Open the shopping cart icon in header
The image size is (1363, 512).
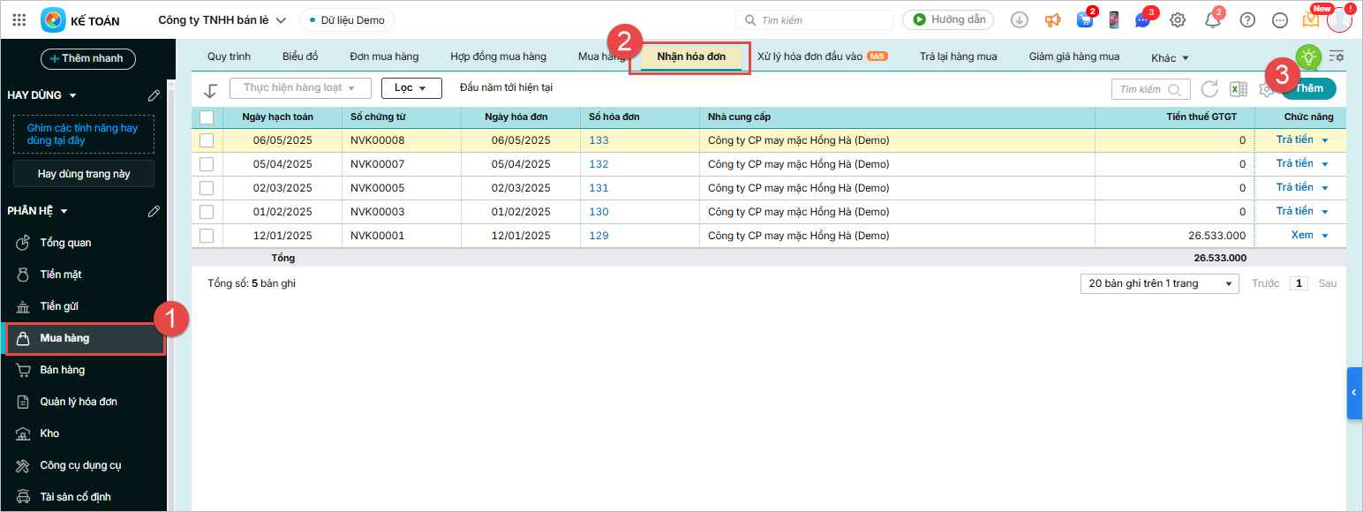coord(1084,19)
